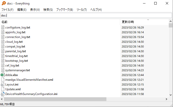Click the configstore_log.txt file icon
Screen dimensions: 173x107
pos(3,27)
